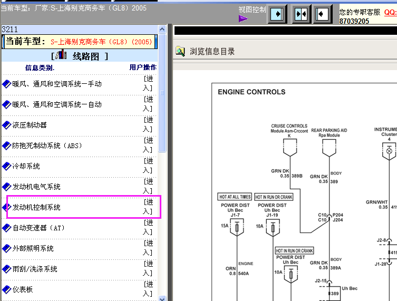Select the 发动机电气系统 list entry
The width and height of the screenshot is (397, 301).
(36, 187)
